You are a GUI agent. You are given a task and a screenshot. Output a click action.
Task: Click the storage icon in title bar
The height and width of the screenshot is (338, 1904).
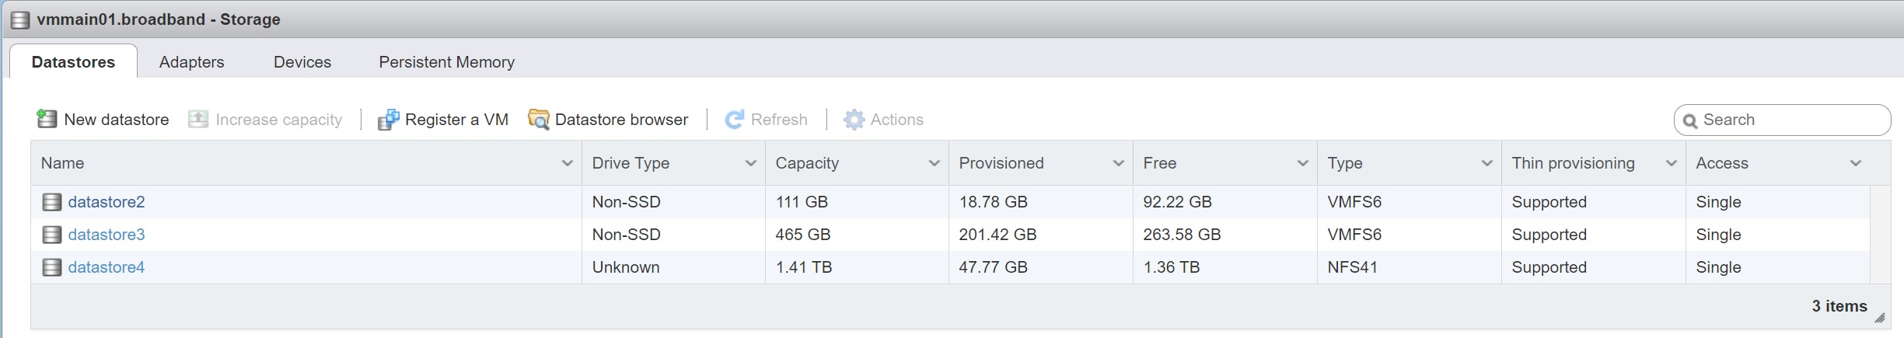tap(20, 19)
